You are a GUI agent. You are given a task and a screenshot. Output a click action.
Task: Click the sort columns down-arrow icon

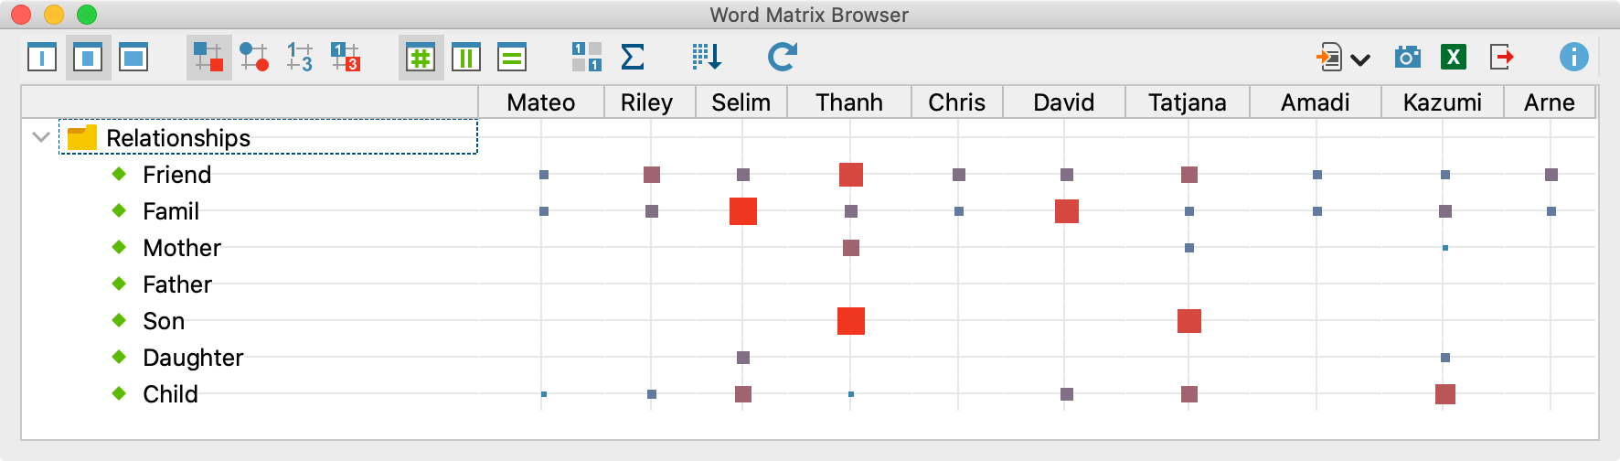point(707,58)
